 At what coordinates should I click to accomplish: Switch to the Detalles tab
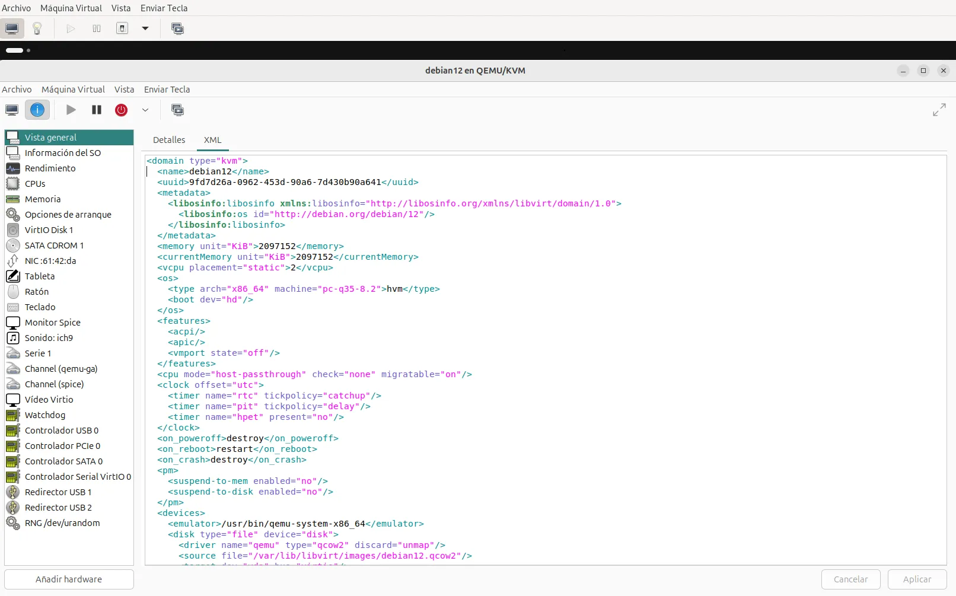tap(169, 140)
